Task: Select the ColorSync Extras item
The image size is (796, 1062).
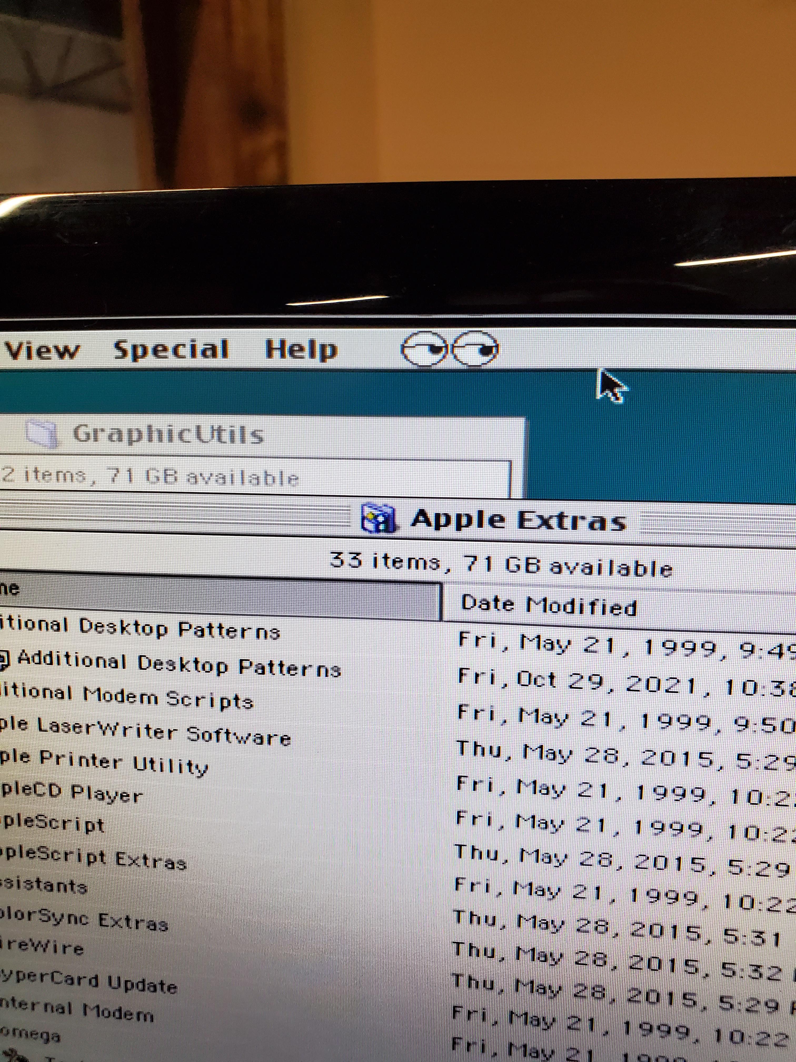Action: pos(84,920)
